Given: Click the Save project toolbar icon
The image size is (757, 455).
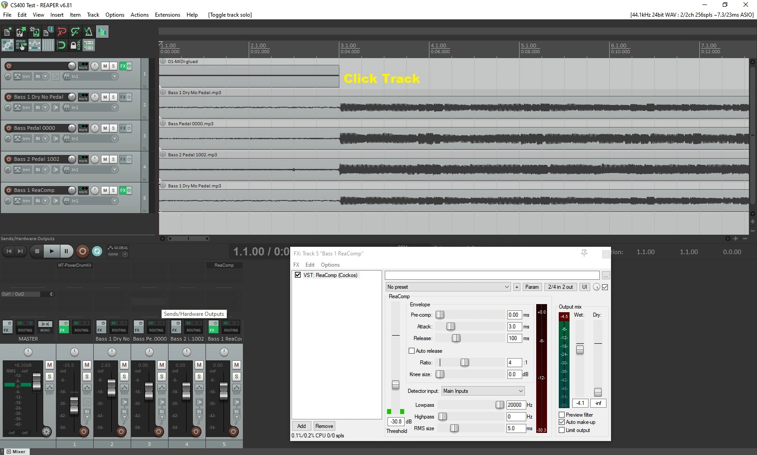Looking at the screenshot, I should [x=35, y=32].
